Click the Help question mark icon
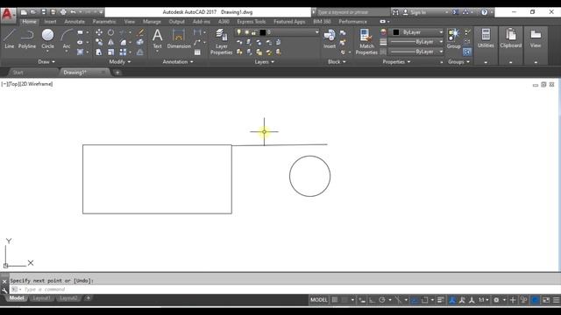Image resolution: width=561 pixels, height=315 pixels. click(484, 12)
